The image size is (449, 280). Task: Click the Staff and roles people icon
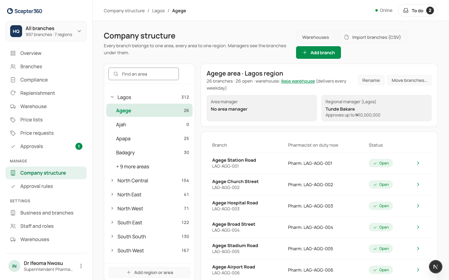click(x=13, y=226)
